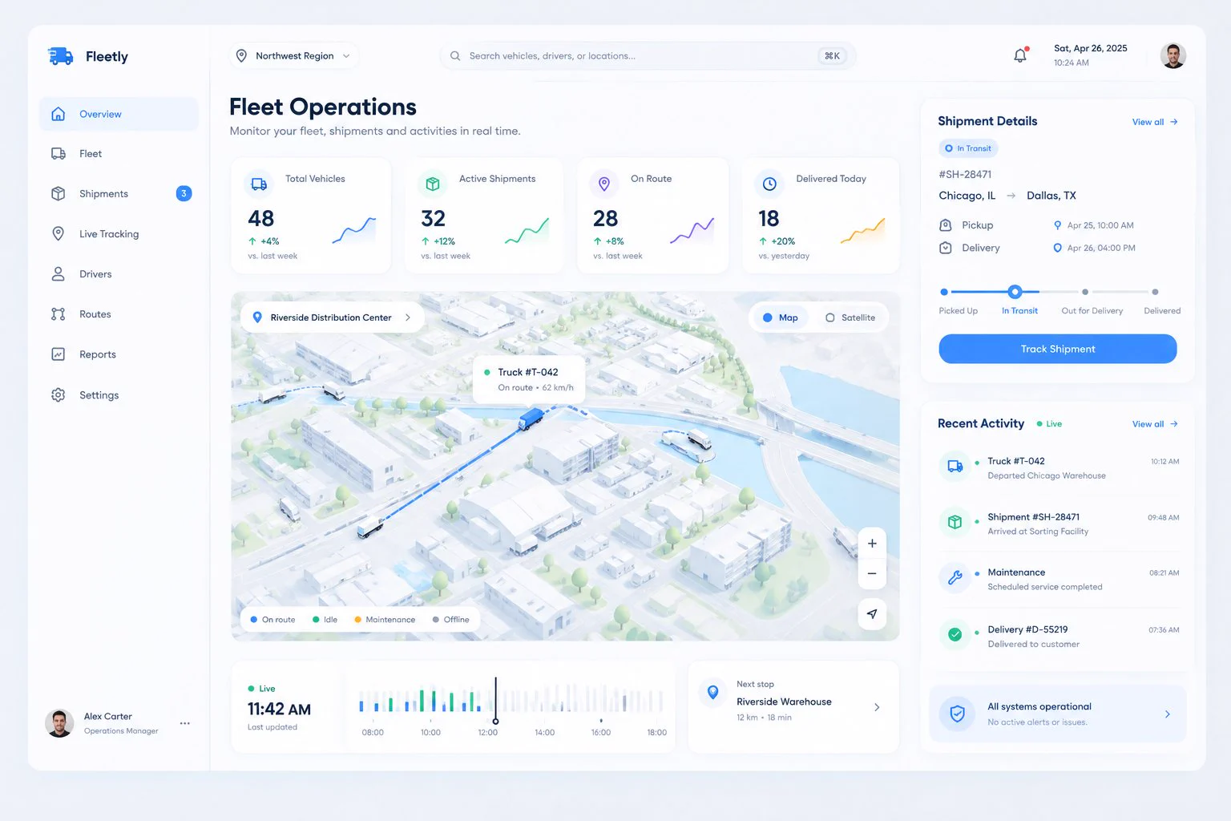1231x821 pixels.
Task: Go to the Overview page
Action: pos(119,114)
